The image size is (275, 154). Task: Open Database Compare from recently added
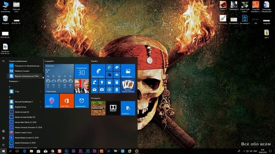[25, 71]
